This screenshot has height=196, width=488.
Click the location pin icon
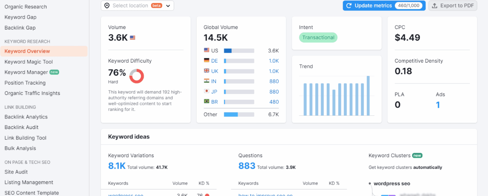pyautogui.click(x=107, y=6)
